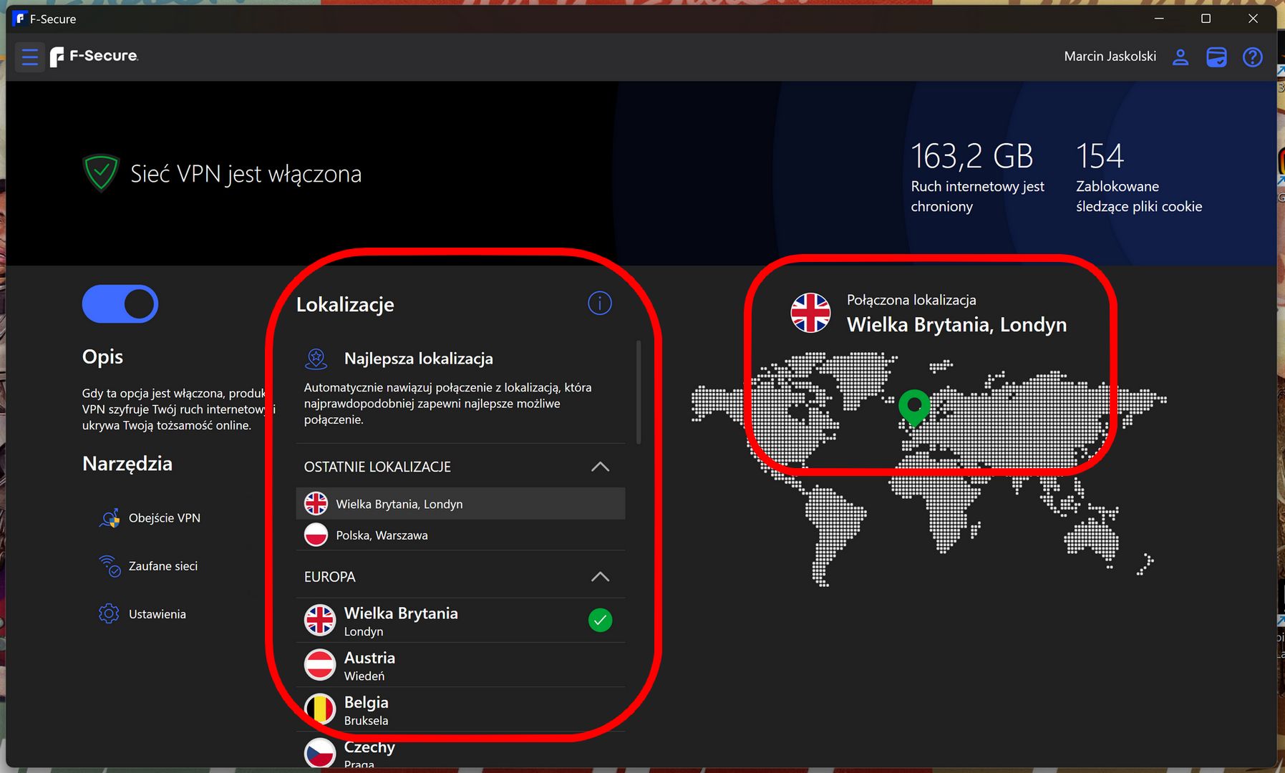Click the F-Secure logo in header
Viewport: 1285px width, 773px height.
coord(94,57)
